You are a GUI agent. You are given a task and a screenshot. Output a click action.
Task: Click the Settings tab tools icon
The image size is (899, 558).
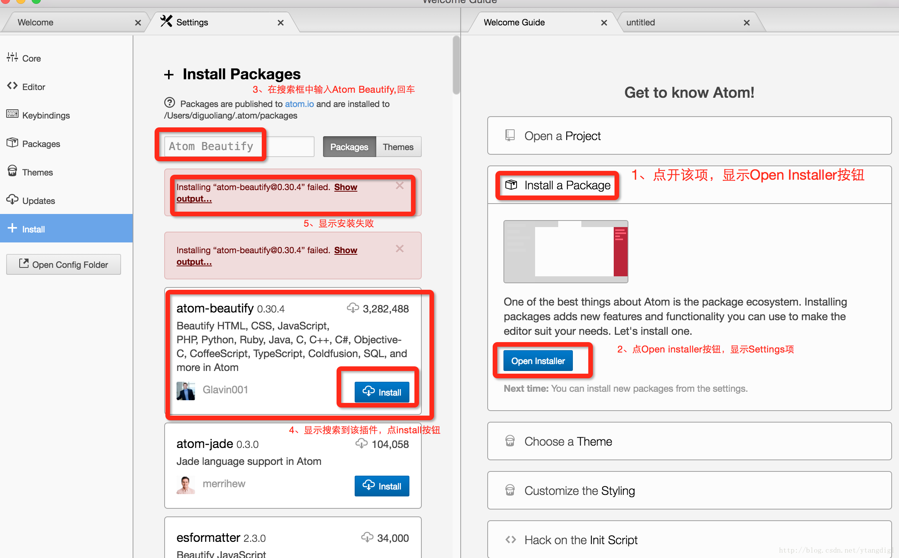[x=166, y=21]
